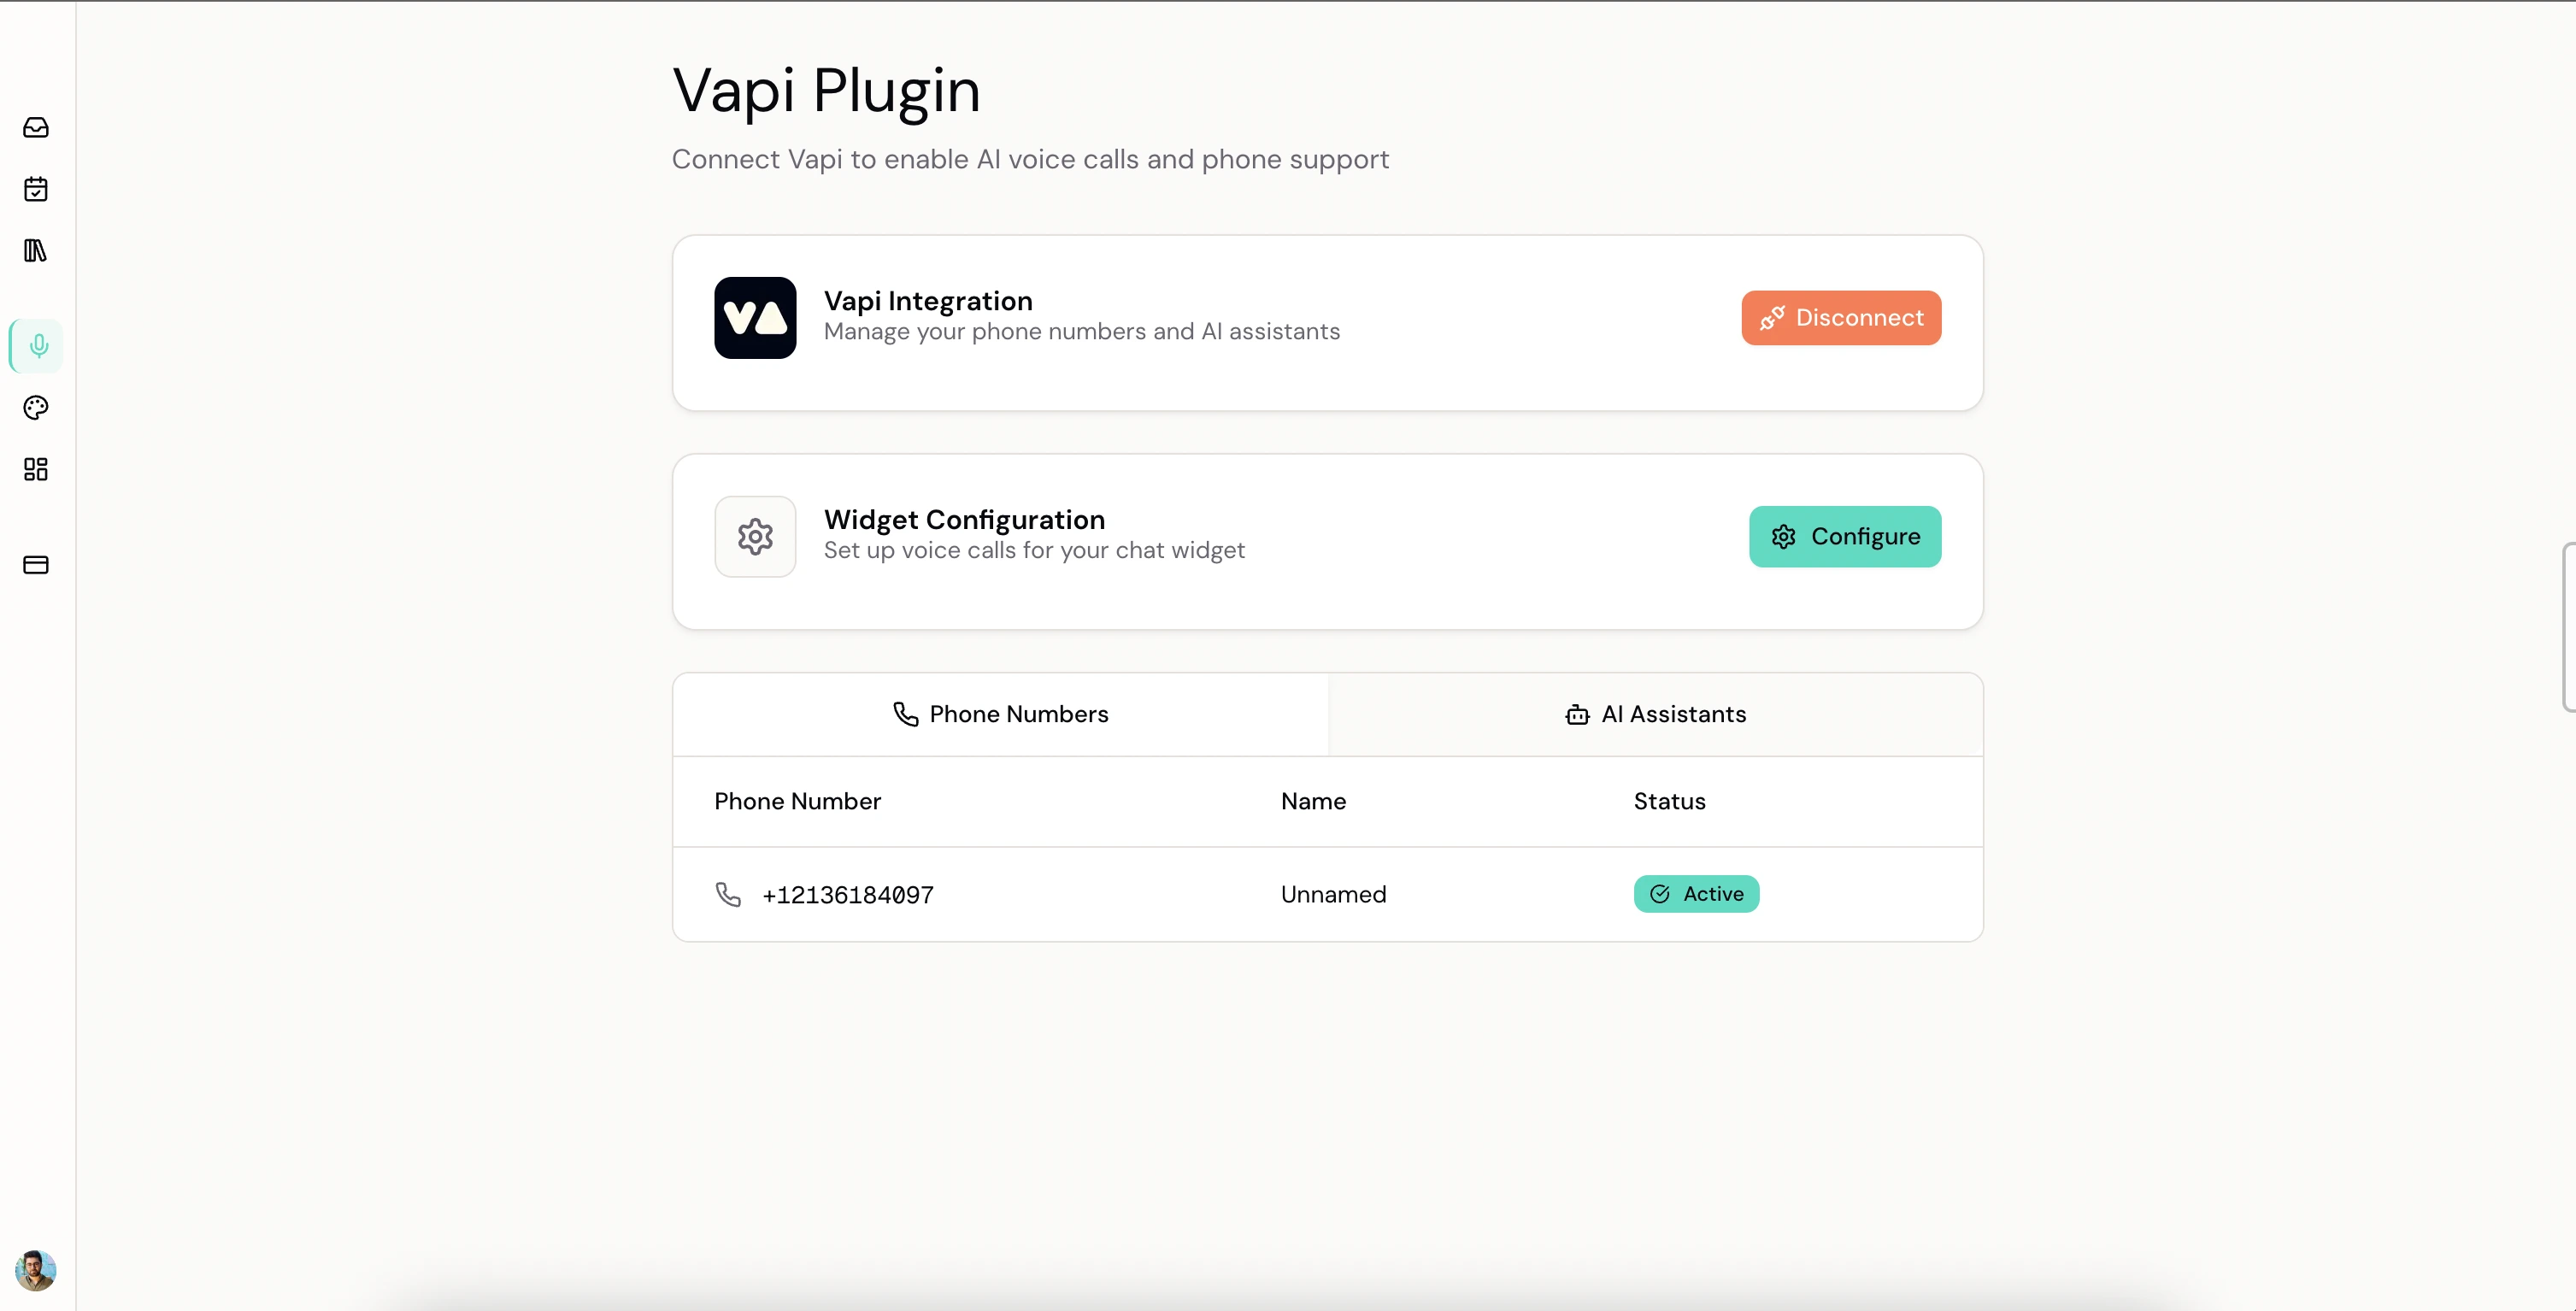This screenshot has width=2576, height=1311.
Task: Click the Unnamed name cell
Action: pos(1333,895)
